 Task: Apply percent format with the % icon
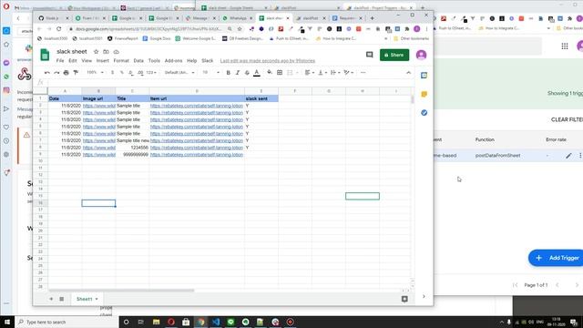click(121, 73)
